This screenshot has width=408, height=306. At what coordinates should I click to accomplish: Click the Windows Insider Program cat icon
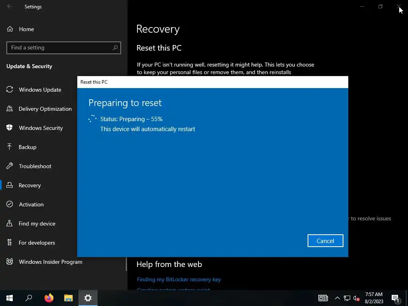point(10,261)
